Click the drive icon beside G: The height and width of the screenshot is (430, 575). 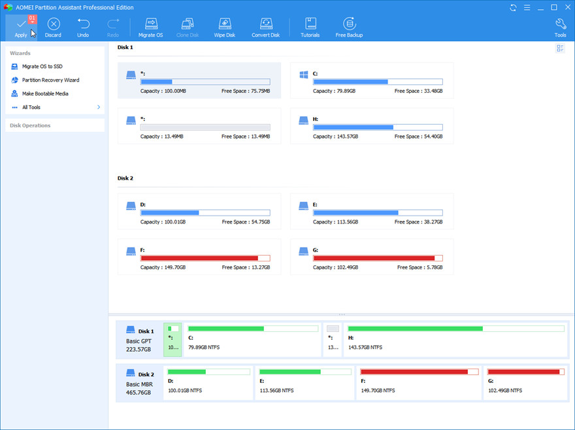pos(304,252)
